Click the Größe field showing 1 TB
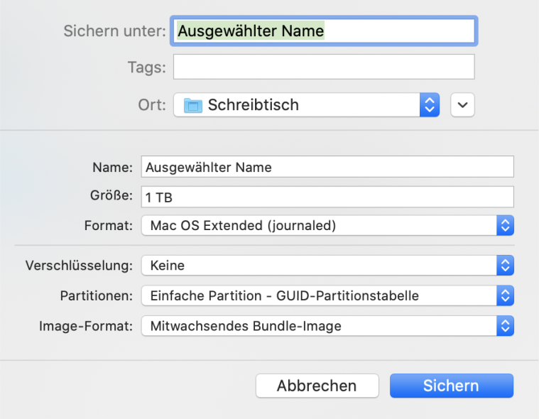This screenshot has width=539, height=419. (327, 197)
